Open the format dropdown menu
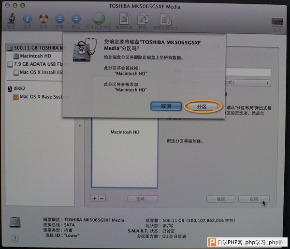Screen dimensions: 290x249 tap(248, 83)
